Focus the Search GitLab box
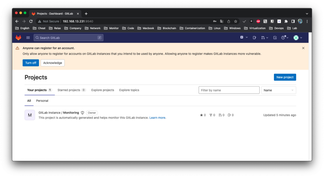Image resolution: width=324 pixels, height=177 pixels. pos(68,38)
